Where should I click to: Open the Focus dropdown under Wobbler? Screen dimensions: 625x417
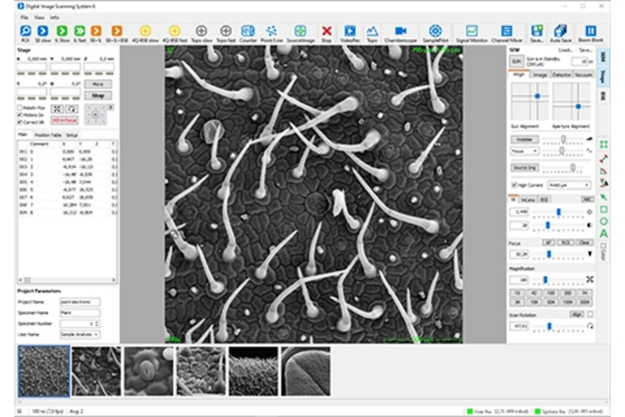[x=524, y=152]
